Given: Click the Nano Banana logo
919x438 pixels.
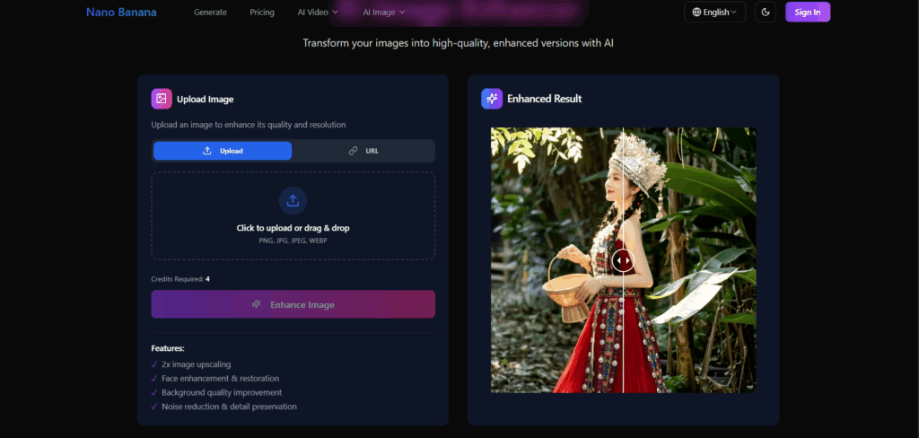Looking at the screenshot, I should coord(121,12).
